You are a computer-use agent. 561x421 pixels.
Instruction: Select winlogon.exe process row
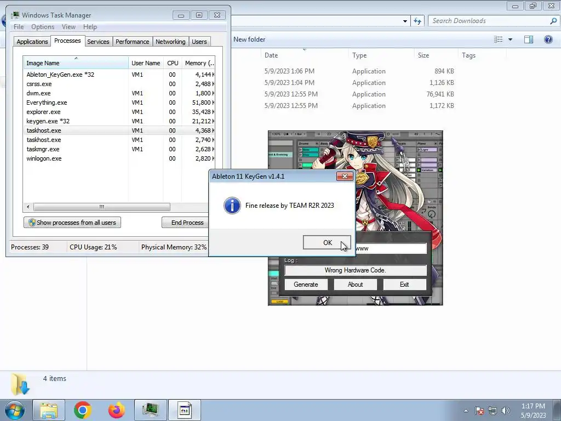[x=119, y=158]
